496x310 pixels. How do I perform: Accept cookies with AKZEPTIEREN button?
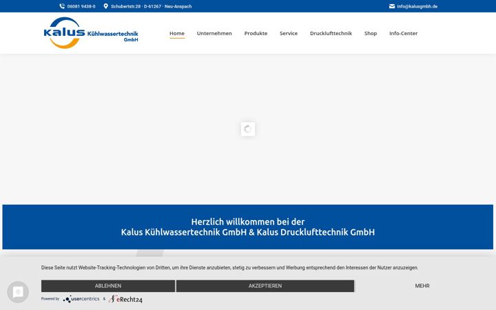click(265, 286)
